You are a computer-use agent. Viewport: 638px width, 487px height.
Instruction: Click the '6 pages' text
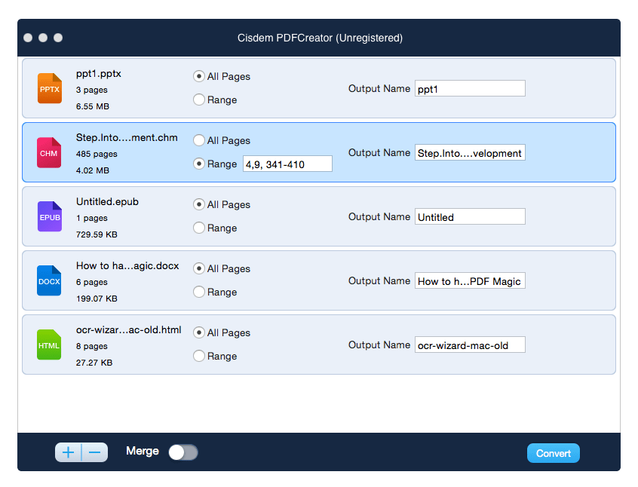pos(91,283)
